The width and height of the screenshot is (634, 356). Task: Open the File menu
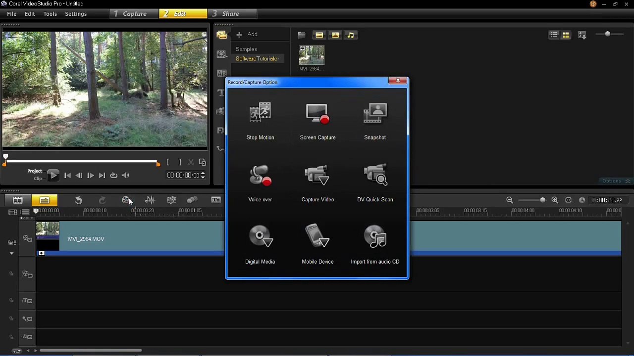click(12, 14)
